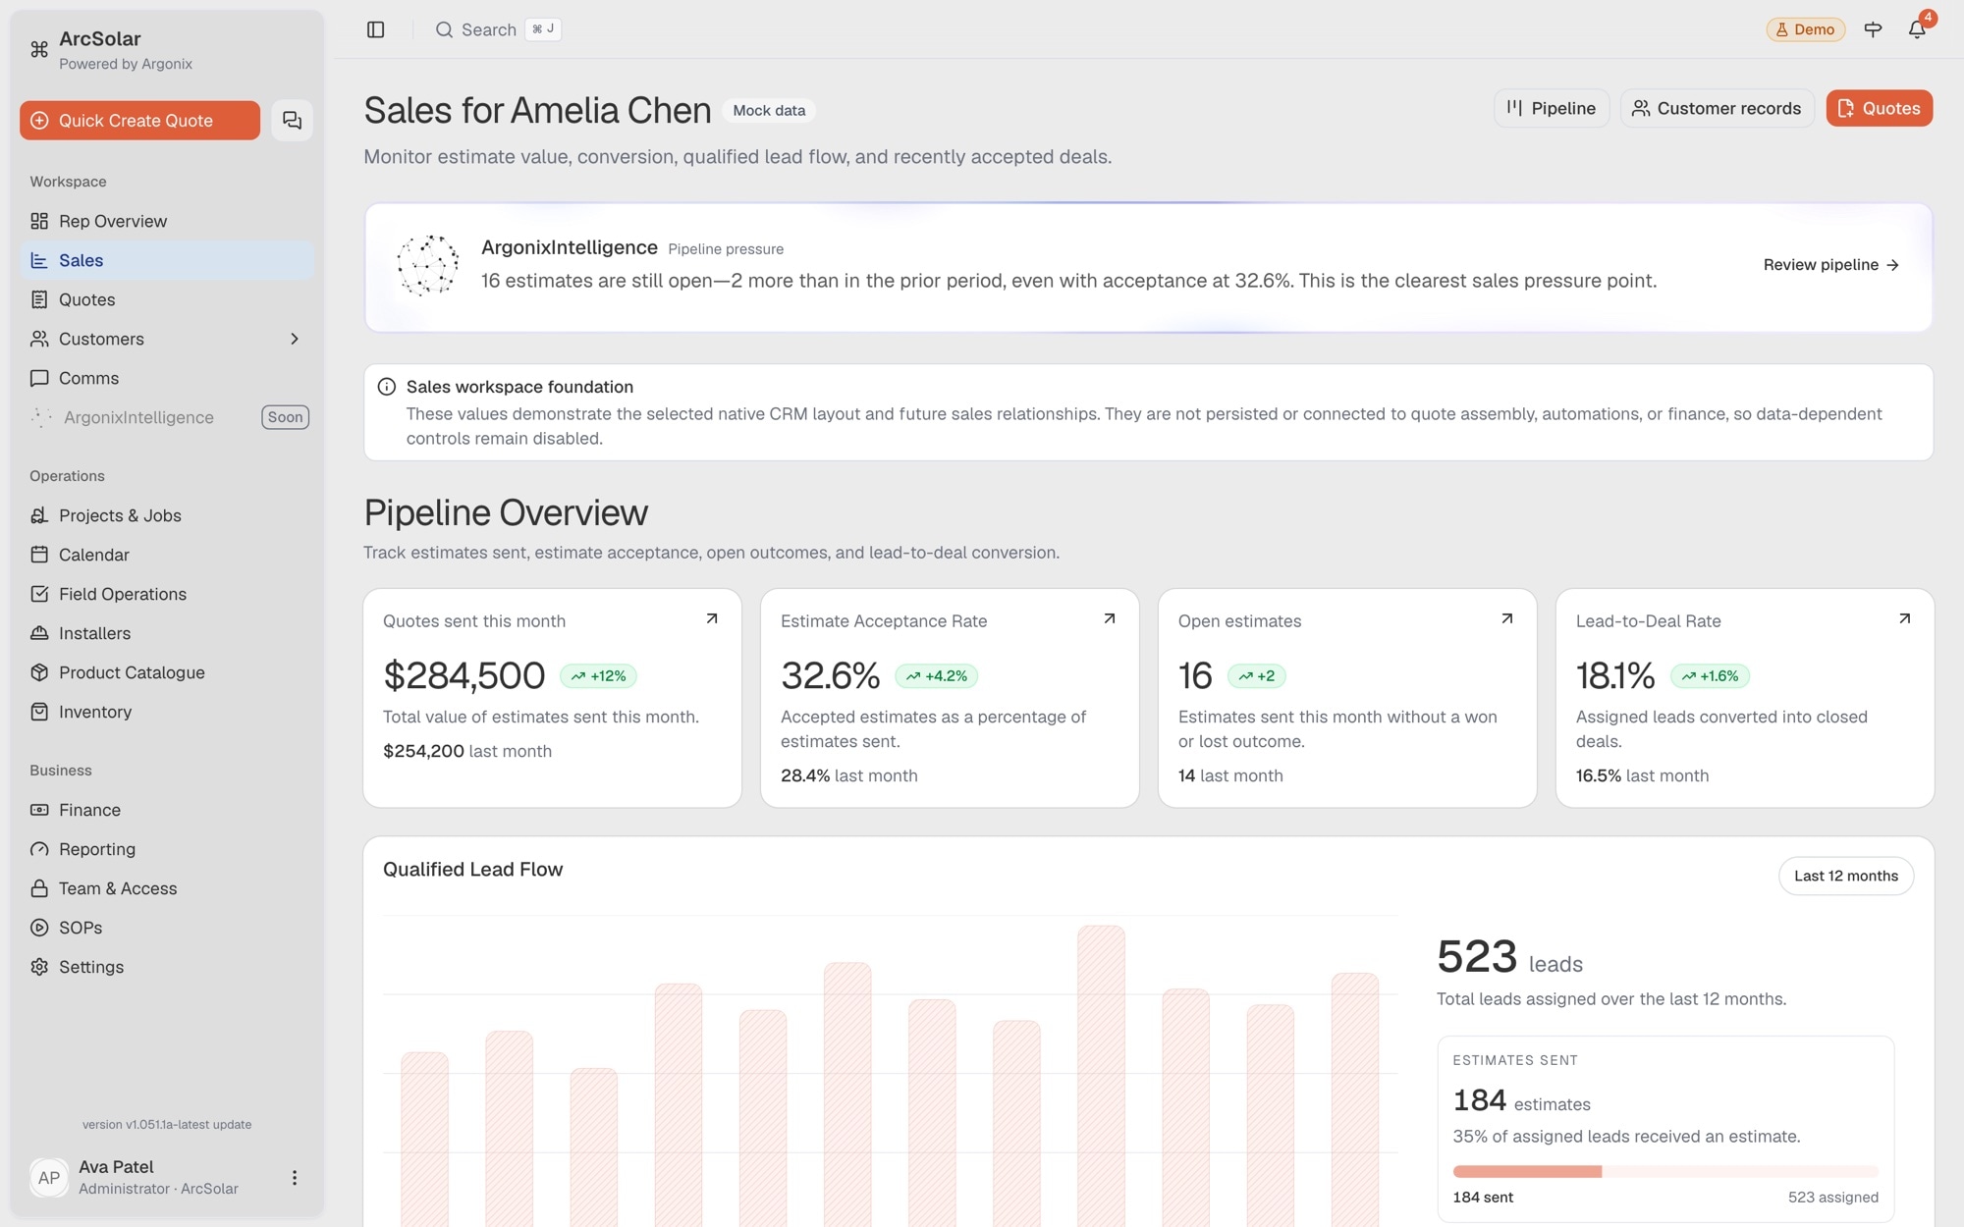Click the tallest bar in Qualified Lead Flow
The height and width of the screenshot is (1227, 1964).
1101,1076
